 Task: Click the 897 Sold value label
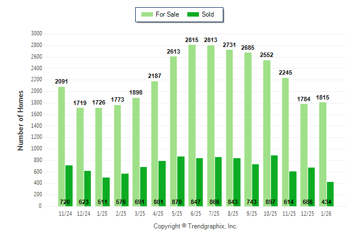274,201
